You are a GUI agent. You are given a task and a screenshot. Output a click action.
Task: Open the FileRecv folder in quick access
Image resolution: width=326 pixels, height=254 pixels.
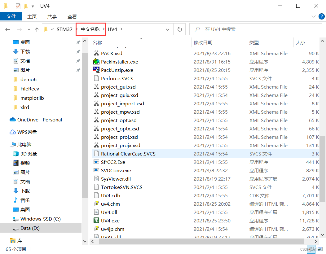30,89
